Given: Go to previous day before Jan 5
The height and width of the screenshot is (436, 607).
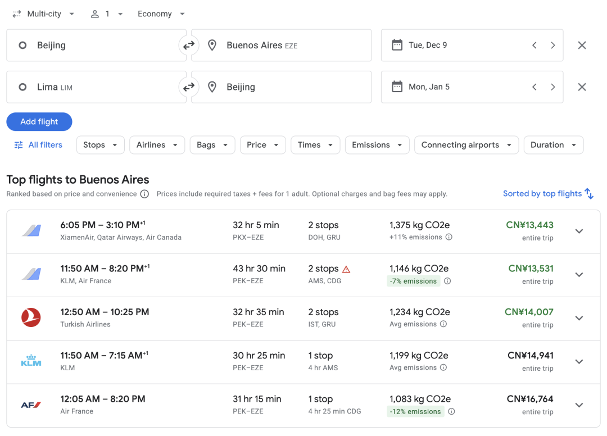Looking at the screenshot, I should (534, 87).
